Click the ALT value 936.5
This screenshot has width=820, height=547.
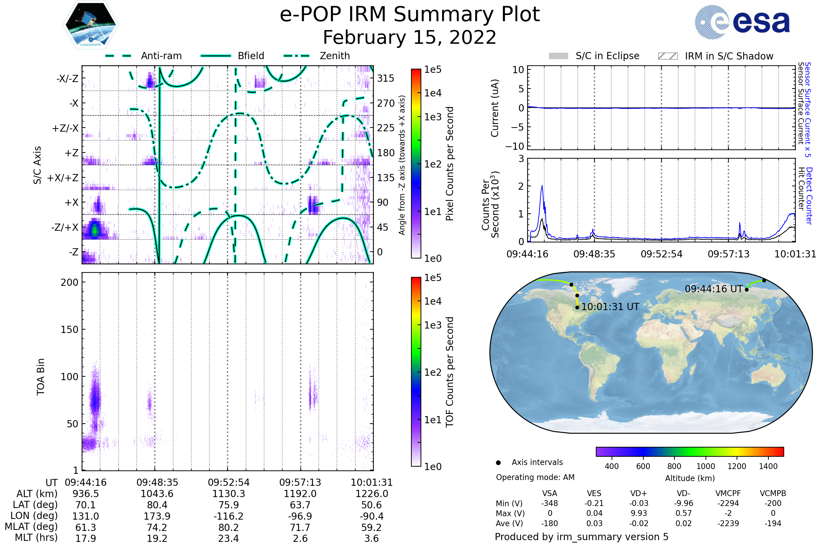pyautogui.click(x=86, y=494)
